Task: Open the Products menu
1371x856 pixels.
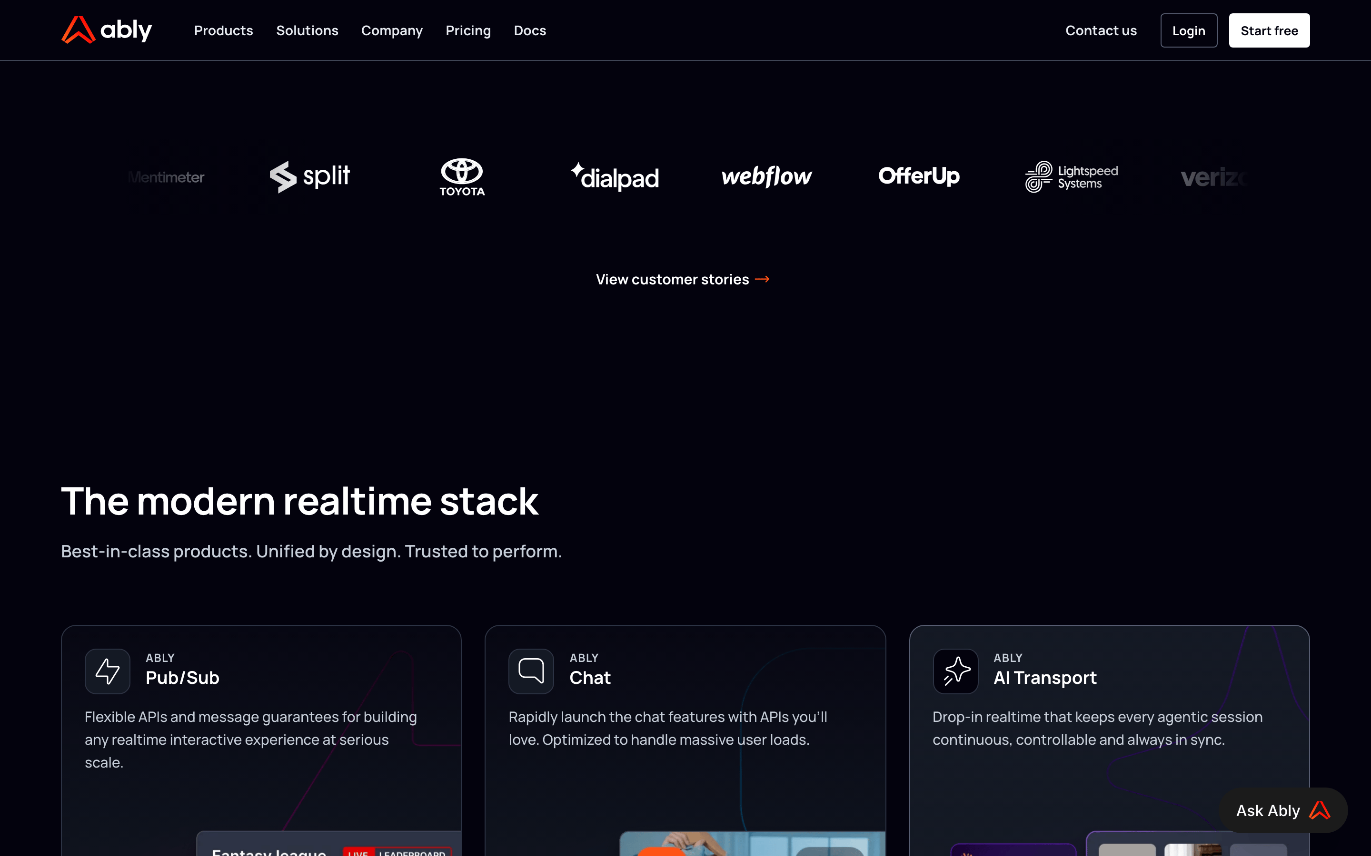Action: click(223, 30)
